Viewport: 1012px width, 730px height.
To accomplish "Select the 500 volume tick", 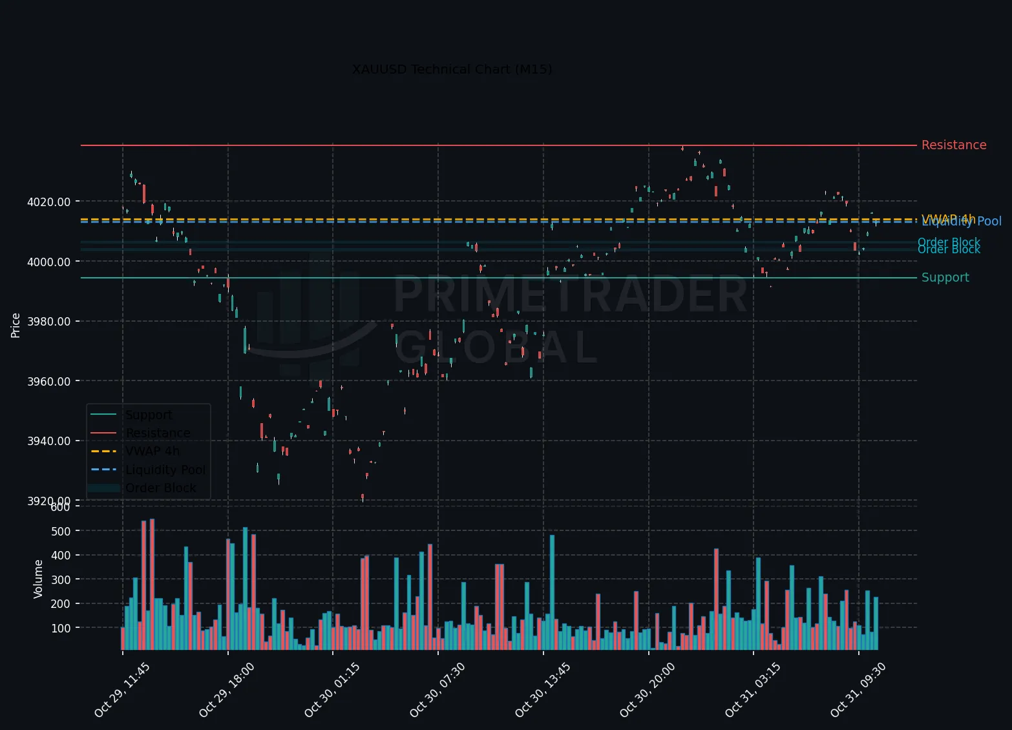I will [x=61, y=532].
